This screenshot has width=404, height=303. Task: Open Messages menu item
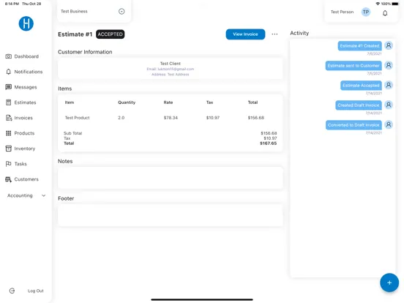tap(26, 87)
